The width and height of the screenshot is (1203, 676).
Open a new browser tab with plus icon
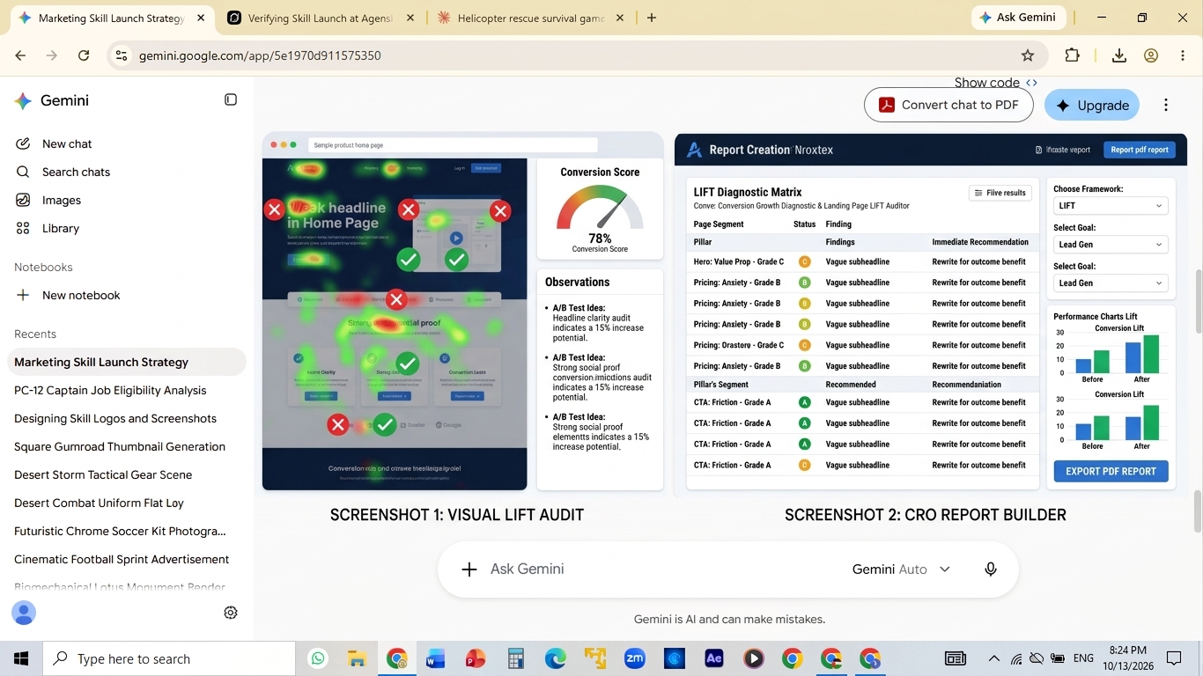tap(652, 18)
